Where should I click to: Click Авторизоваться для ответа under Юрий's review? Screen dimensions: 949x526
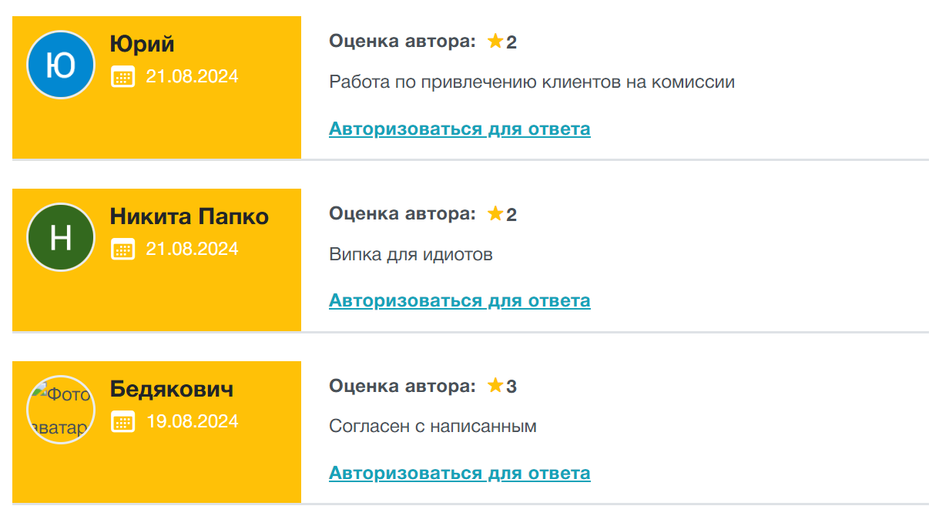click(460, 129)
